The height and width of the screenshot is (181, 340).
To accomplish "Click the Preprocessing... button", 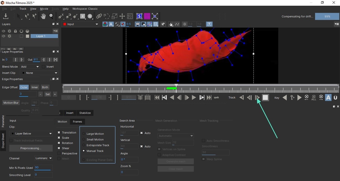I will [31, 148].
